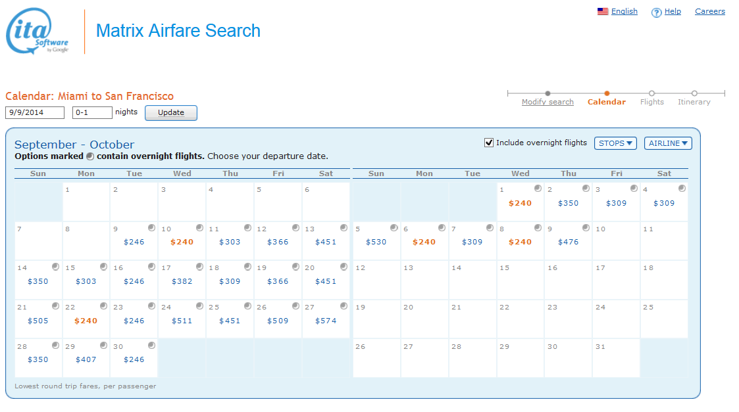Image resolution: width=739 pixels, height=412 pixels.
Task: Select the Calendar step in progress bar
Action: [x=606, y=102]
